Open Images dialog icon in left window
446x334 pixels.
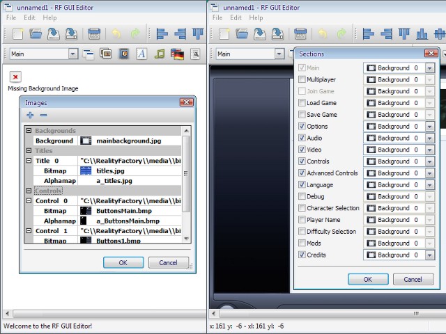pos(105,54)
